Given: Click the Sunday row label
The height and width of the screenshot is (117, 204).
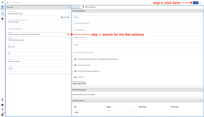Looking at the screenshot, I should tap(76, 112).
